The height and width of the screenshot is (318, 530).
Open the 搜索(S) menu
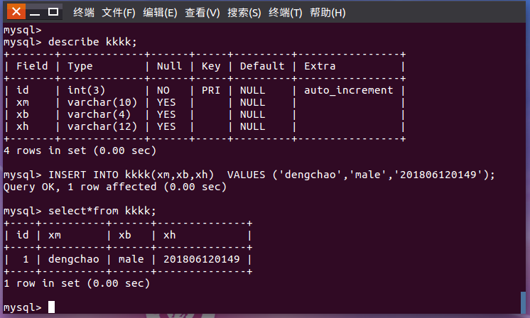[244, 13]
